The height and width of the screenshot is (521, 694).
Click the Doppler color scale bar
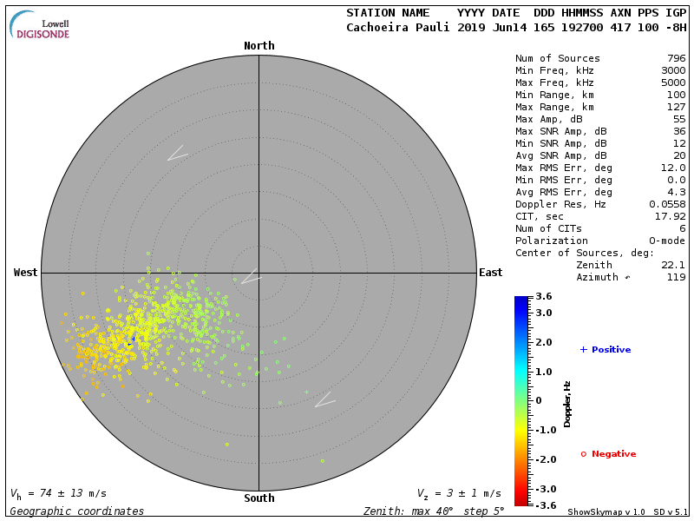pos(520,400)
